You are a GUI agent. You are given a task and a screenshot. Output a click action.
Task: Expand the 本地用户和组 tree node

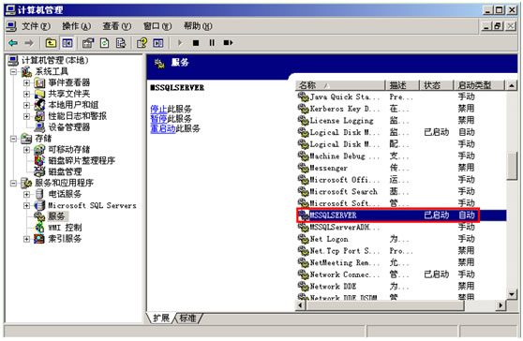[26, 105]
